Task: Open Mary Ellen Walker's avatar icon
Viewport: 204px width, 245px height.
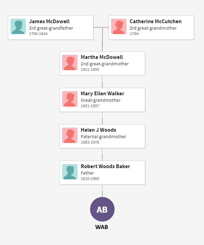Action: pyautogui.click(x=70, y=99)
